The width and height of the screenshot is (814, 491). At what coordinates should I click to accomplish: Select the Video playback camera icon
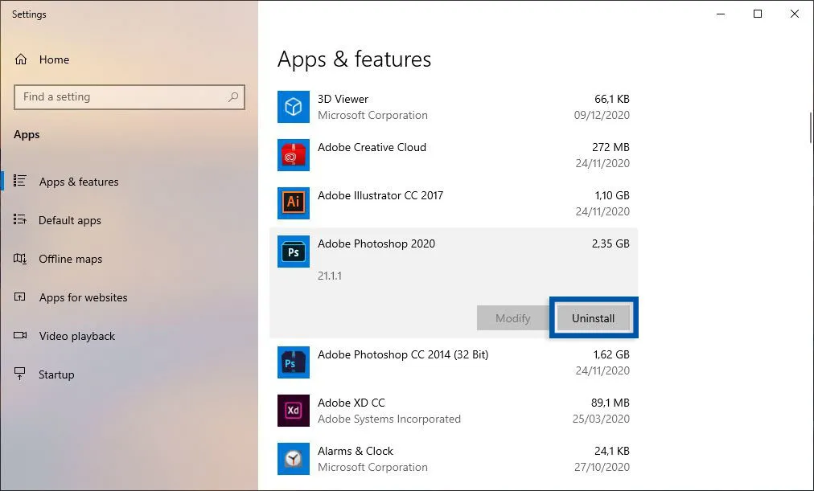pyautogui.click(x=21, y=336)
